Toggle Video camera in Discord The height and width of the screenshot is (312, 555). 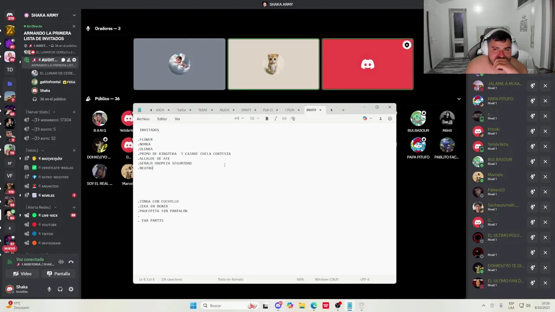point(23,274)
